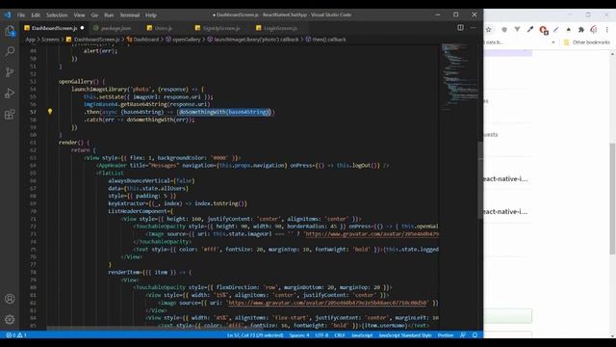Click the red circular extension icon in Chrome
The height and width of the screenshot is (347, 616).
coord(543,30)
